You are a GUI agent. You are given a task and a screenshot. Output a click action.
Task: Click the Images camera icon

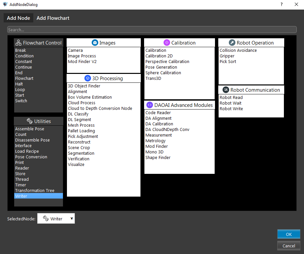click(95, 43)
